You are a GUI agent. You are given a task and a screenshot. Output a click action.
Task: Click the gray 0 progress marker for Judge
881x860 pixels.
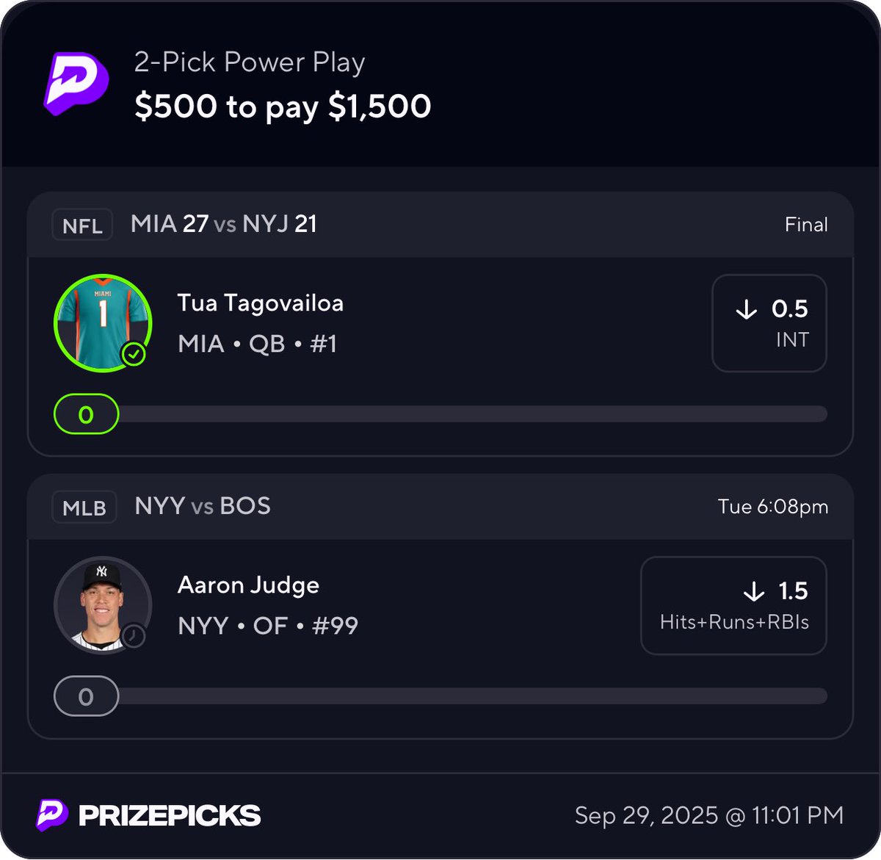point(86,696)
